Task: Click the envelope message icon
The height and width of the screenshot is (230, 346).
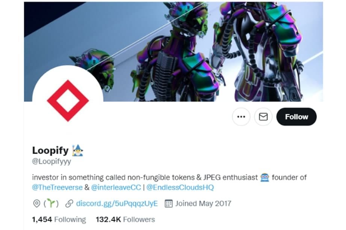Action: point(263,116)
